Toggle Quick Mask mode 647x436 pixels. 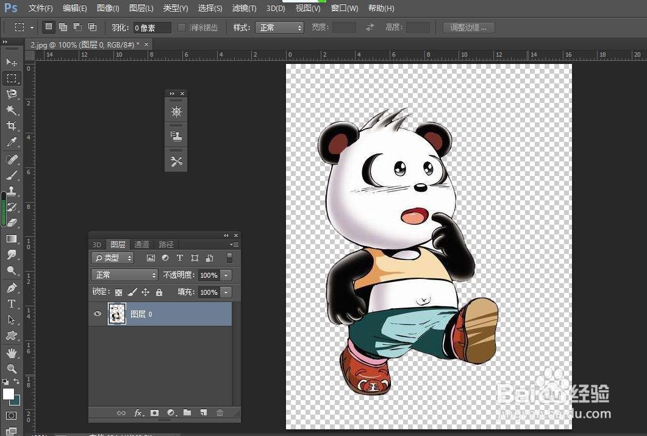click(x=12, y=415)
